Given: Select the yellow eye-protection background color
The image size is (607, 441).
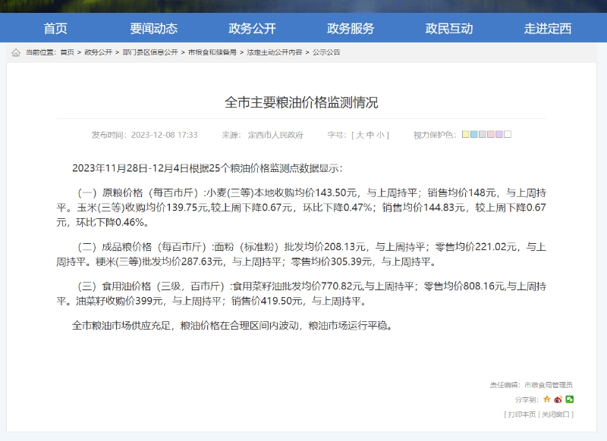Looking at the screenshot, I should pyautogui.click(x=466, y=135).
